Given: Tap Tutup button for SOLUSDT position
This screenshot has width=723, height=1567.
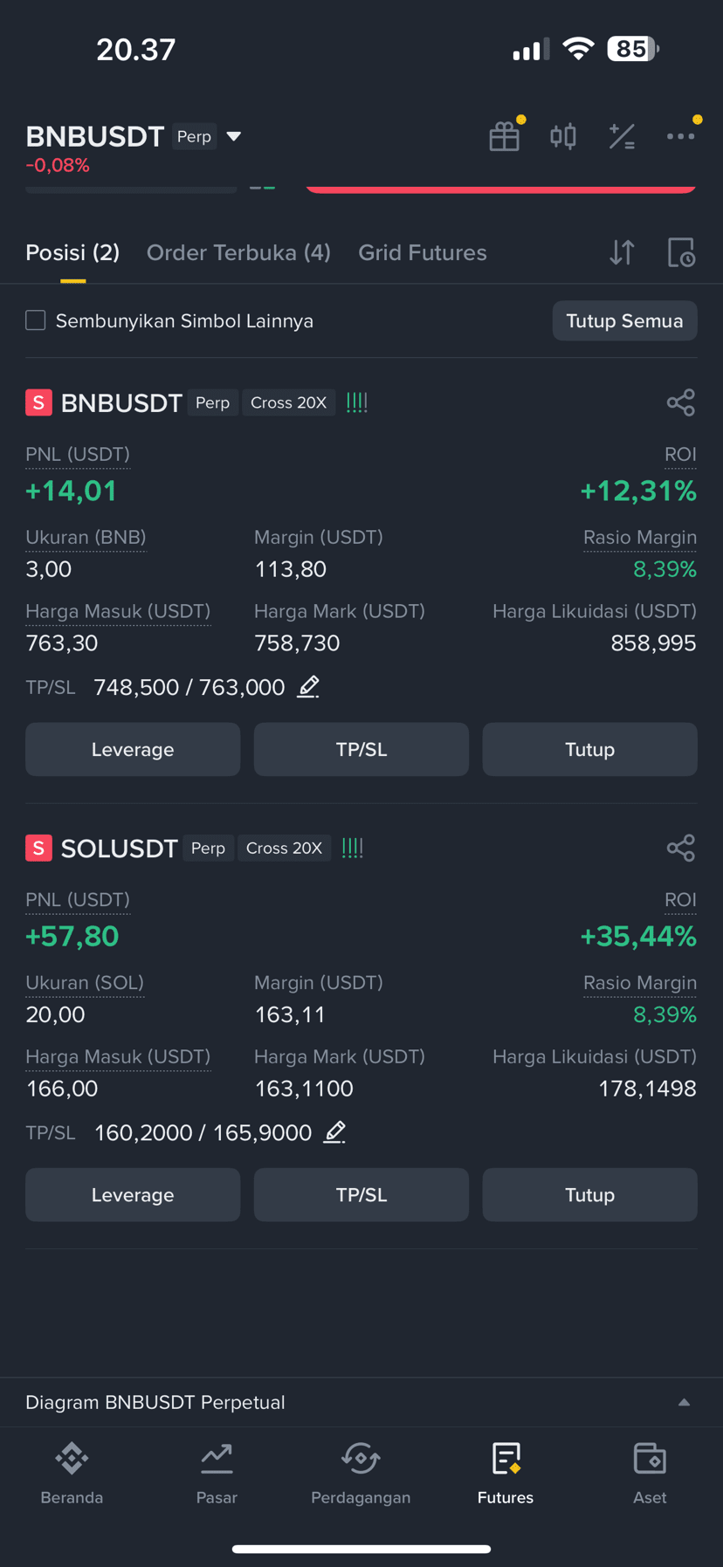Looking at the screenshot, I should coord(589,1194).
